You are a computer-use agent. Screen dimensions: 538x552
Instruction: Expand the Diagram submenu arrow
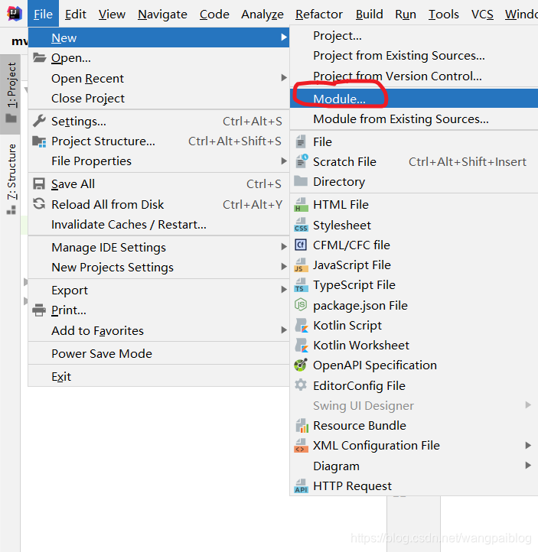click(x=528, y=466)
